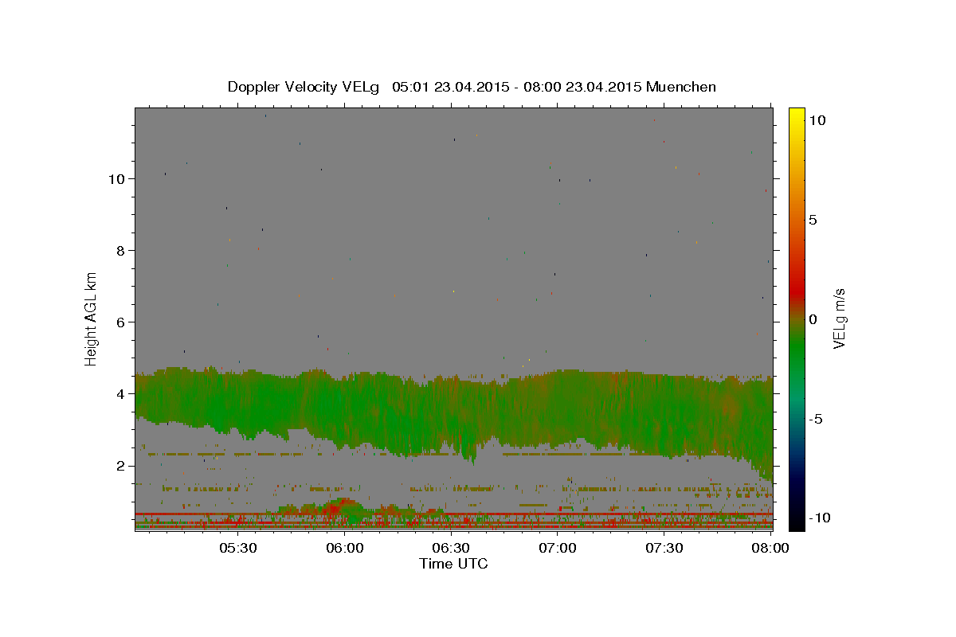Click the colorbar tick value 5
Screen dimensions: 956x637
813,220
